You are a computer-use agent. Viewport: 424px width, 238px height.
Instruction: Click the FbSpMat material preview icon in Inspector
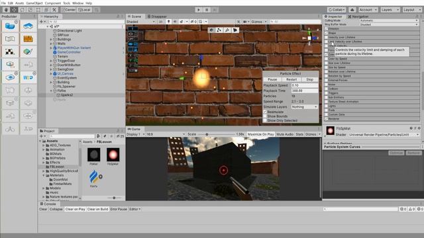330,131
